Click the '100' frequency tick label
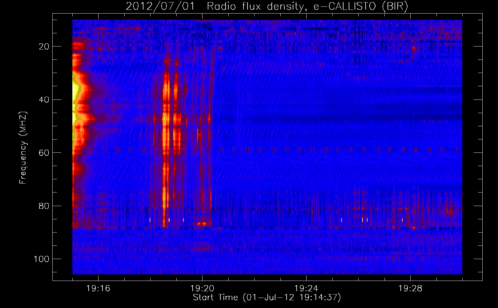The height and width of the screenshot is (308, 498). (x=42, y=259)
